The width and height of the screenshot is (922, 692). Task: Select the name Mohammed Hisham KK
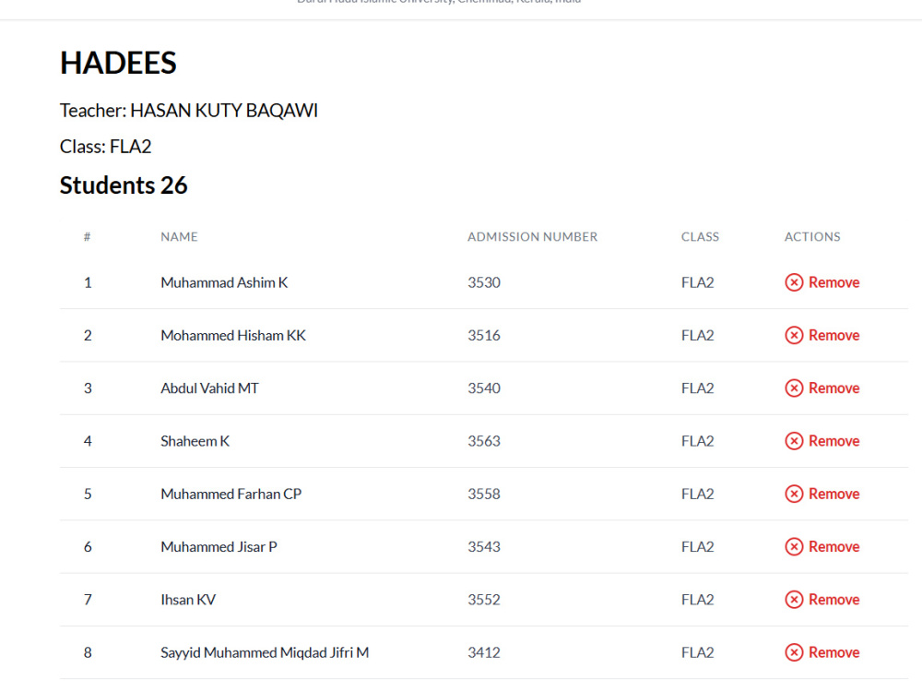point(233,336)
